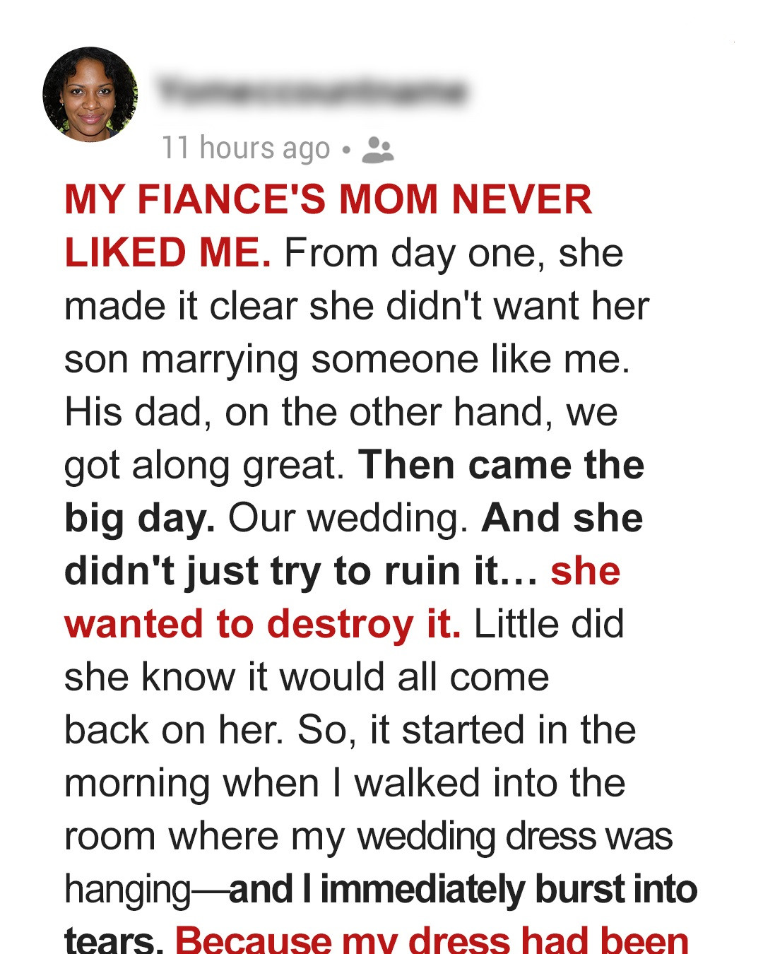The height and width of the screenshot is (954, 763).
Task: Click the bold text "didn't just try to ruin it…"
Action: point(301,571)
